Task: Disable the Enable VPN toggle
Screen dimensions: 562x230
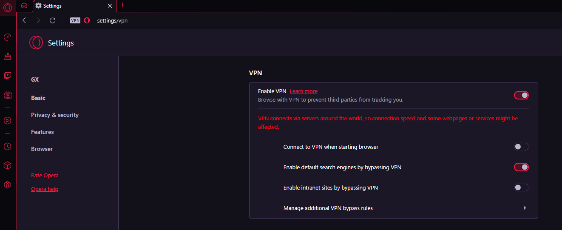Action: pos(521,95)
